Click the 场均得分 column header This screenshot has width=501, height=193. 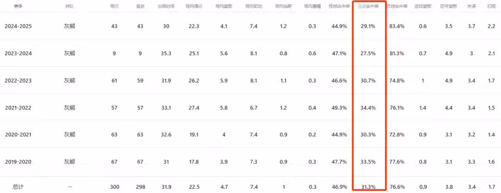pos(194,6)
